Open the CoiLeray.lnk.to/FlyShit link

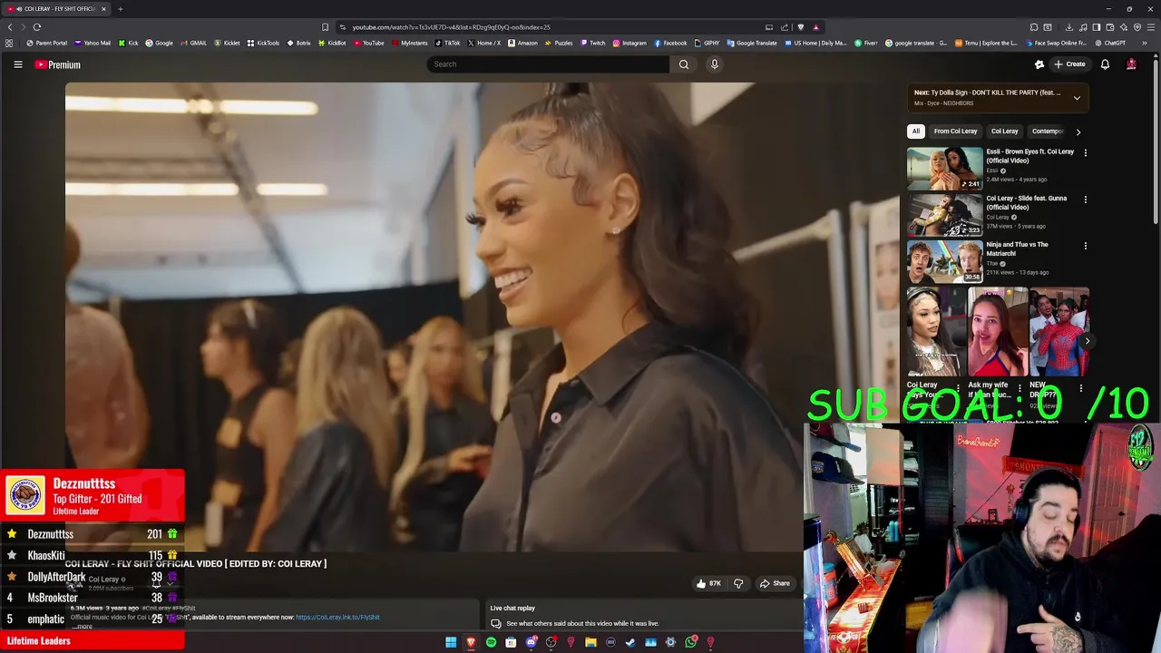tap(337, 618)
